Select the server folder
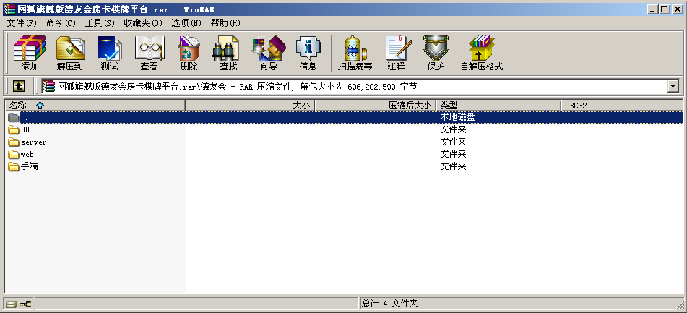The height and width of the screenshot is (313, 687). [x=33, y=142]
